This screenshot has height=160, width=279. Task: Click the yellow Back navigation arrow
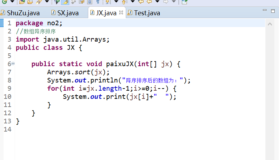coord(149,1)
